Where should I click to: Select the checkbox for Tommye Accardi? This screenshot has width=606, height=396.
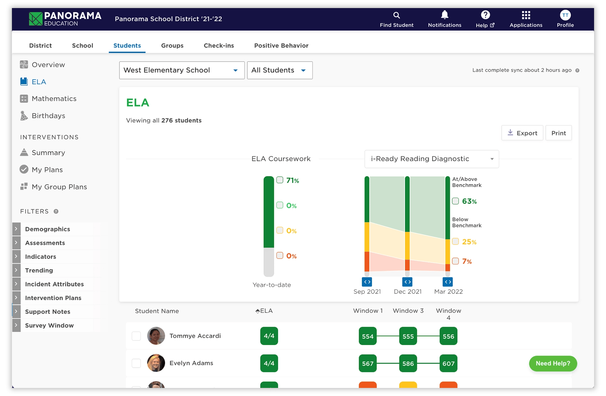[x=136, y=336]
